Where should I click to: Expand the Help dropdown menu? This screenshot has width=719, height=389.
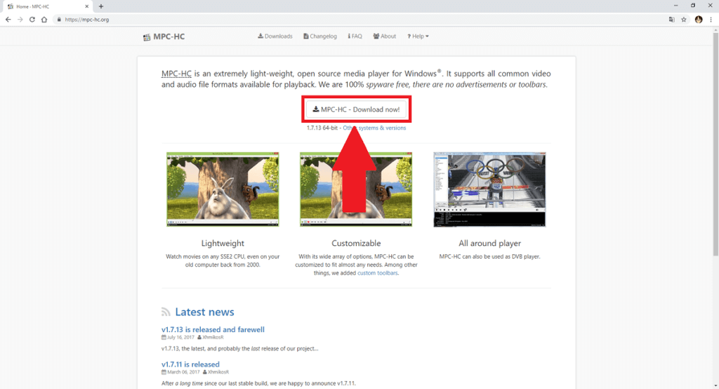pos(418,36)
